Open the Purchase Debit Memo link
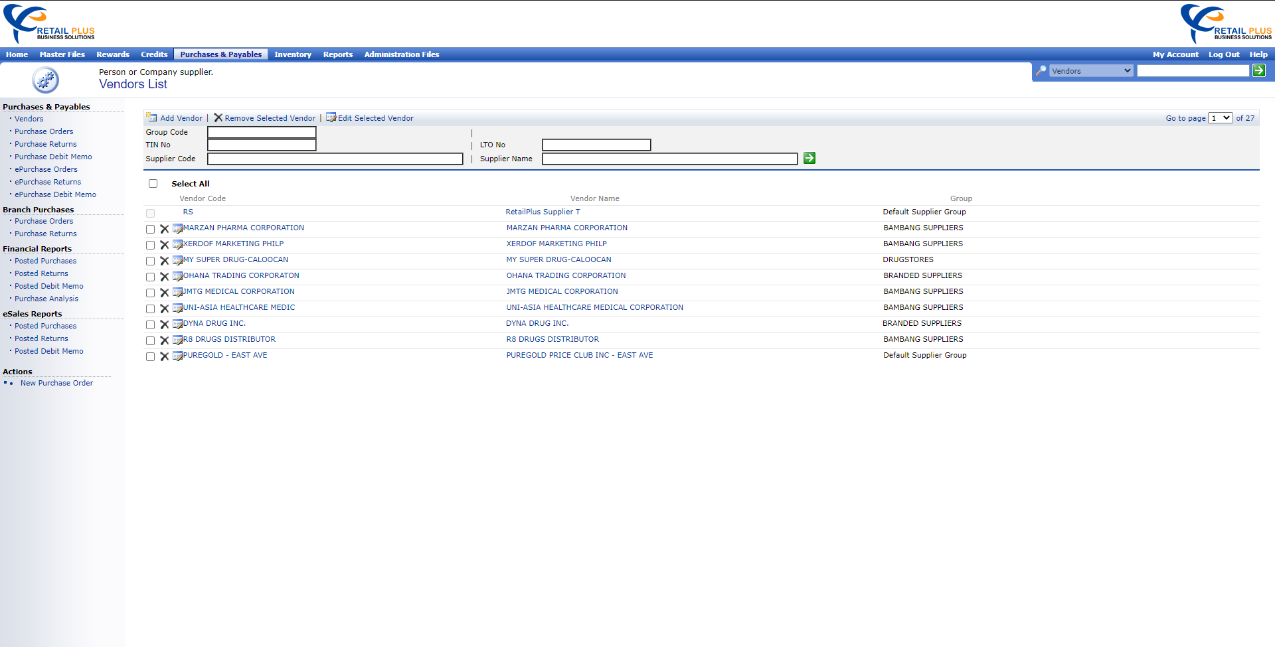The height and width of the screenshot is (647, 1275). tap(52, 157)
